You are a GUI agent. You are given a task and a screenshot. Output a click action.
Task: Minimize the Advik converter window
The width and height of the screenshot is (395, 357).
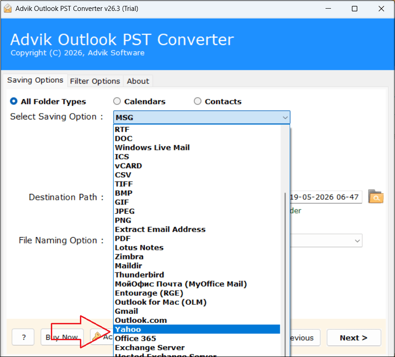tap(328, 9)
